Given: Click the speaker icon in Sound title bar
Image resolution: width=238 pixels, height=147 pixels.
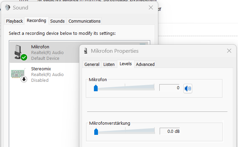Looking at the screenshot, I should [8, 8].
